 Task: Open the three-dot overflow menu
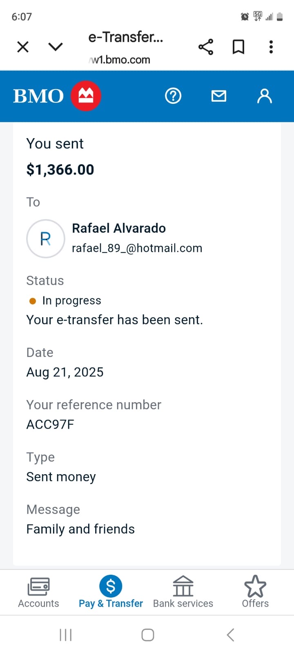271,47
